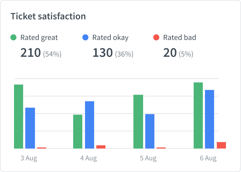Click the red Rated bad legend dot
Image resolution: width=241 pixels, height=172 pixels.
point(156,38)
